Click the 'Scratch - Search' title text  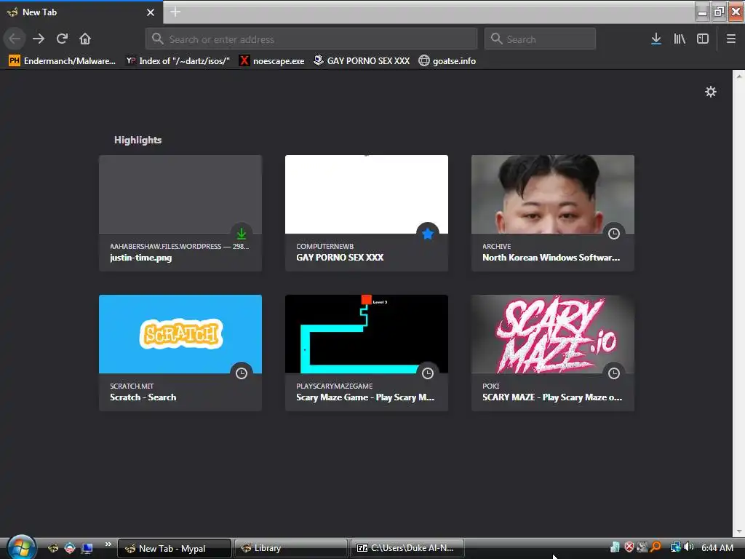point(143,397)
